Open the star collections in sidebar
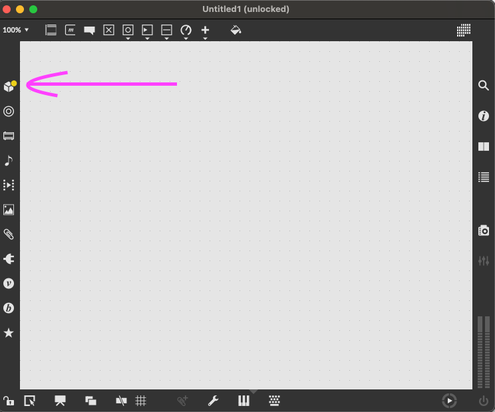This screenshot has height=412, width=495. click(9, 332)
